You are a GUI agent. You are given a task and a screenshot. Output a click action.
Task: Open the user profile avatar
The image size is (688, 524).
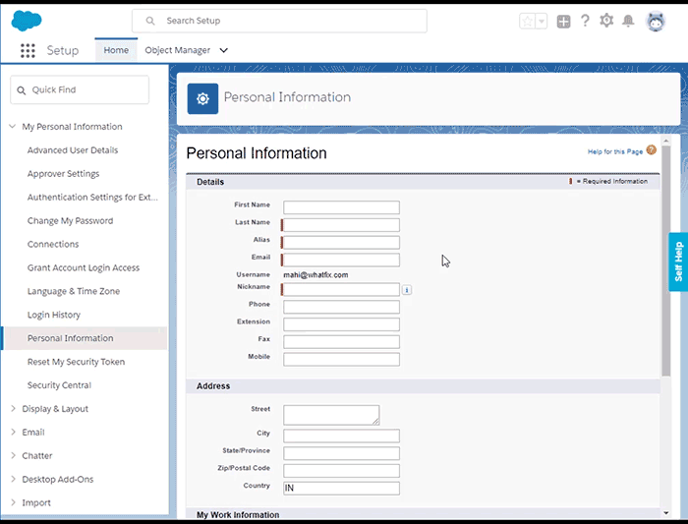click(x=656, y=21)
